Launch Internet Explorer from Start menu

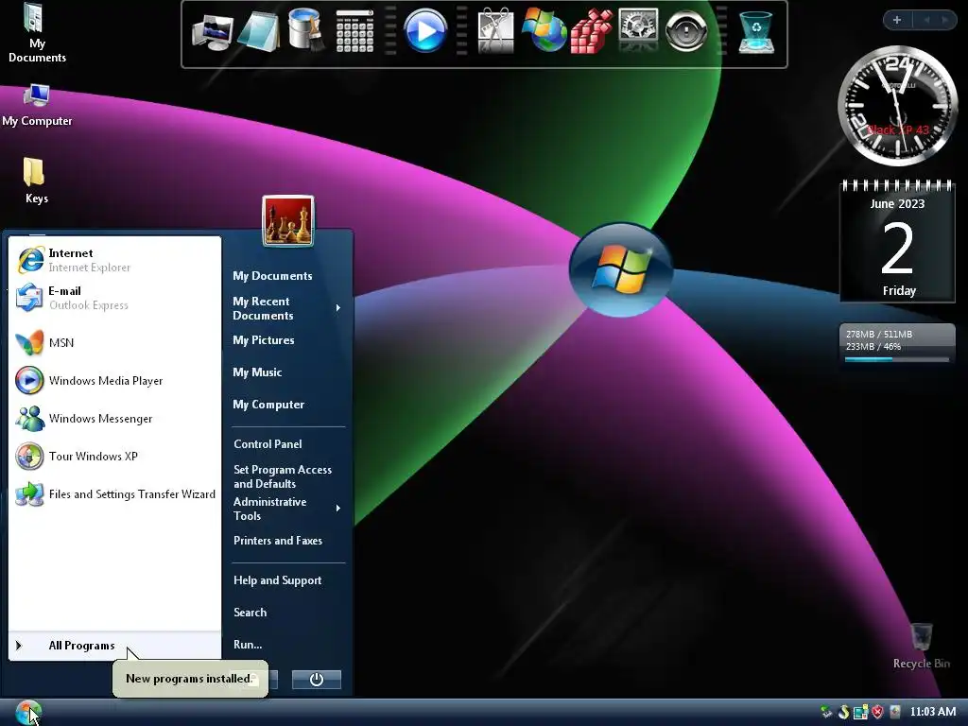pos(114,260)
